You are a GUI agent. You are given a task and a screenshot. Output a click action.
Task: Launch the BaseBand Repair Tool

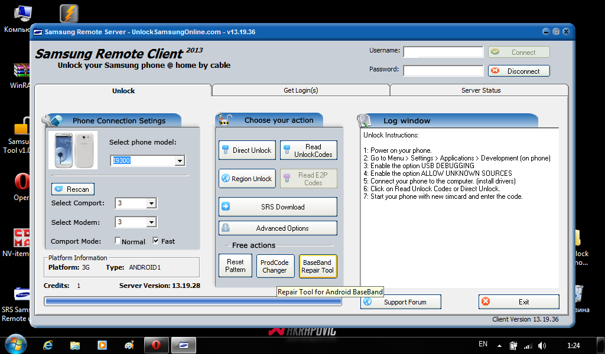[318, 266]
